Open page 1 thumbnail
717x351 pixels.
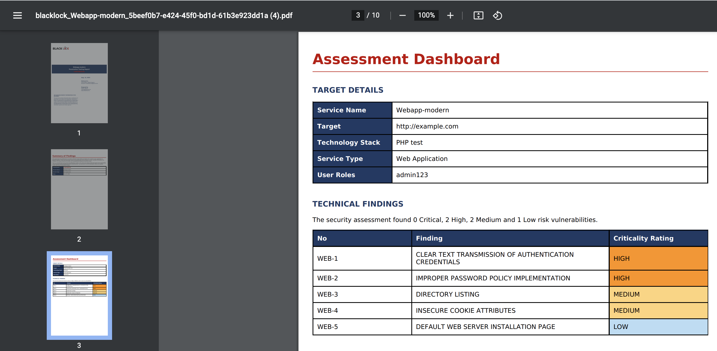click(79, 83)
